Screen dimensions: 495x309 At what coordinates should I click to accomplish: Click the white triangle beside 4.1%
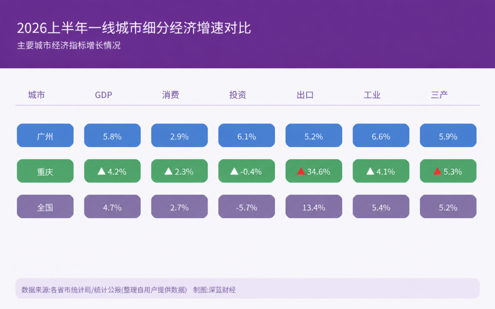tap(370, 171)
